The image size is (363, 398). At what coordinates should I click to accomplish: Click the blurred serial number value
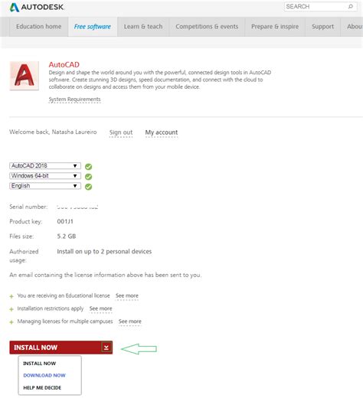tap(77, 207)
